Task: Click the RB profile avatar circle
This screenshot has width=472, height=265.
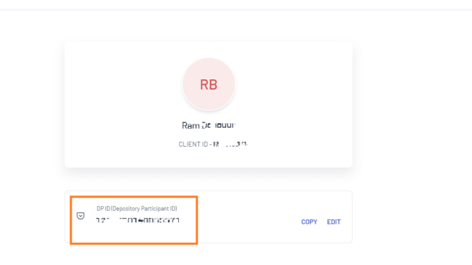Action: (x=209, y=84)
